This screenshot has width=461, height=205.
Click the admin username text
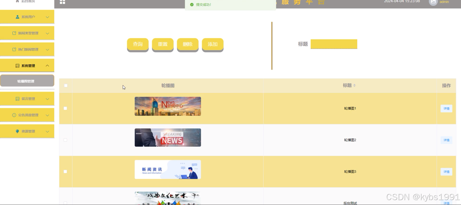[x=444, y=2]
